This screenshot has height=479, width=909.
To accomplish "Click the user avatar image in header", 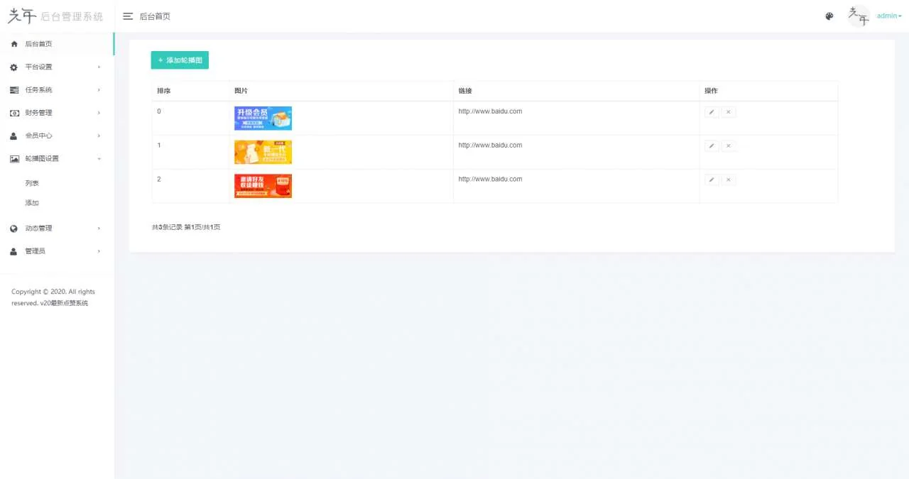I will (859, 16).
